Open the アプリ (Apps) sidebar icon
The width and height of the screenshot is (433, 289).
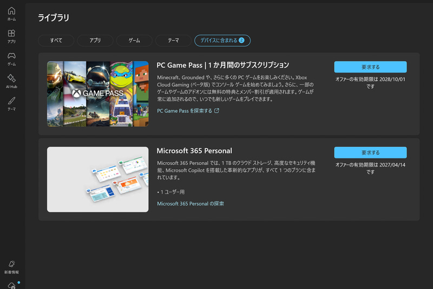(11, 36)
